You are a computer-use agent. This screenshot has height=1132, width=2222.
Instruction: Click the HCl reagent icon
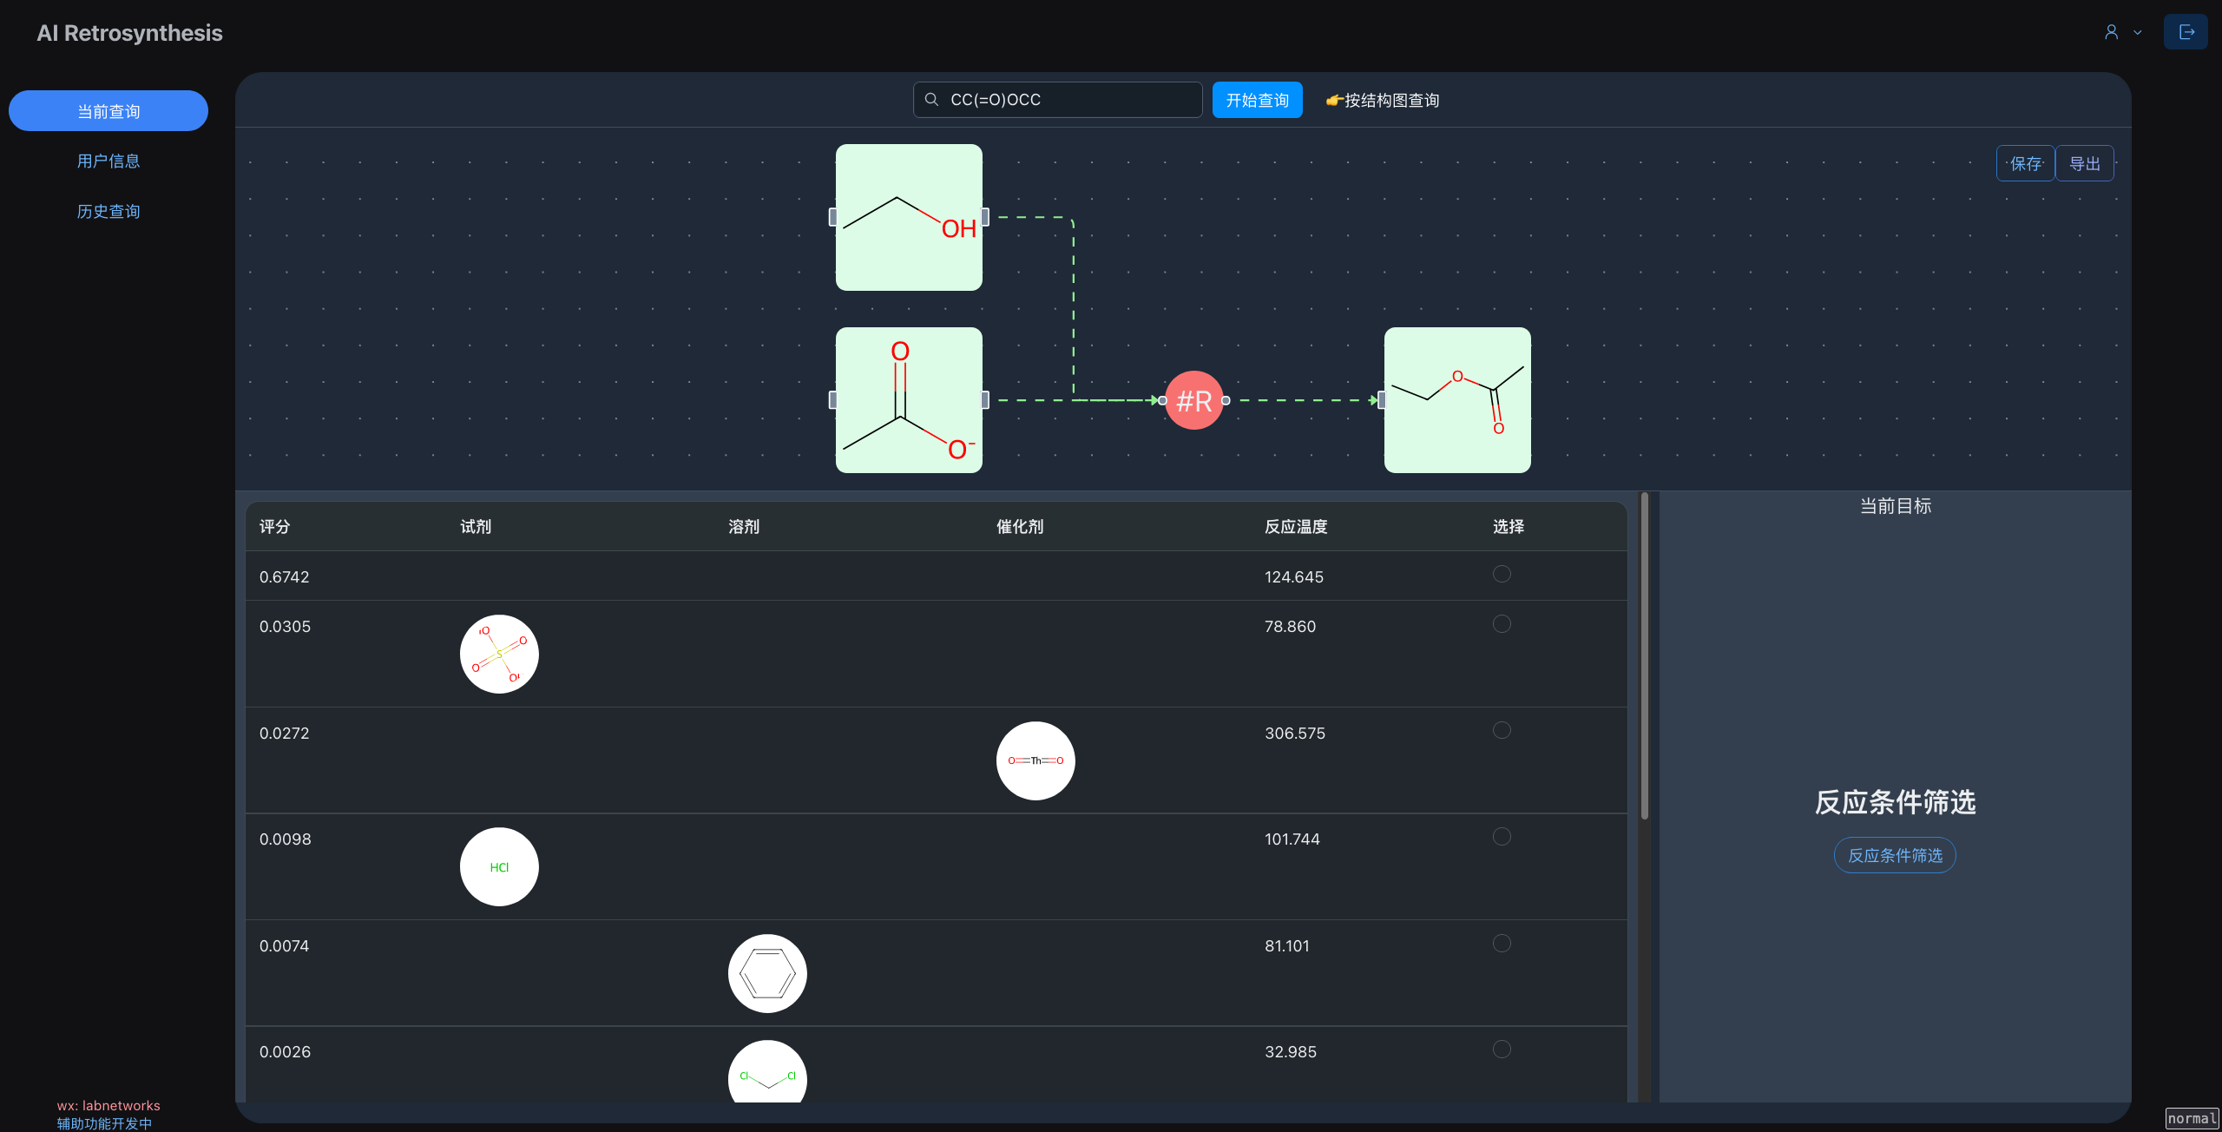[499, 866]
